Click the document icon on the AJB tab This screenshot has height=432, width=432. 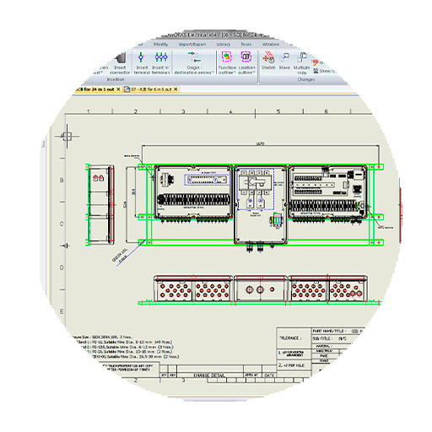[x=127, y=89]
